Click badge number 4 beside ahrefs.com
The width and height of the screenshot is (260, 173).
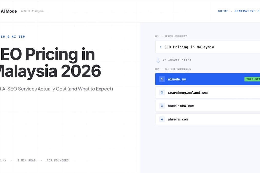pos(162,119)
